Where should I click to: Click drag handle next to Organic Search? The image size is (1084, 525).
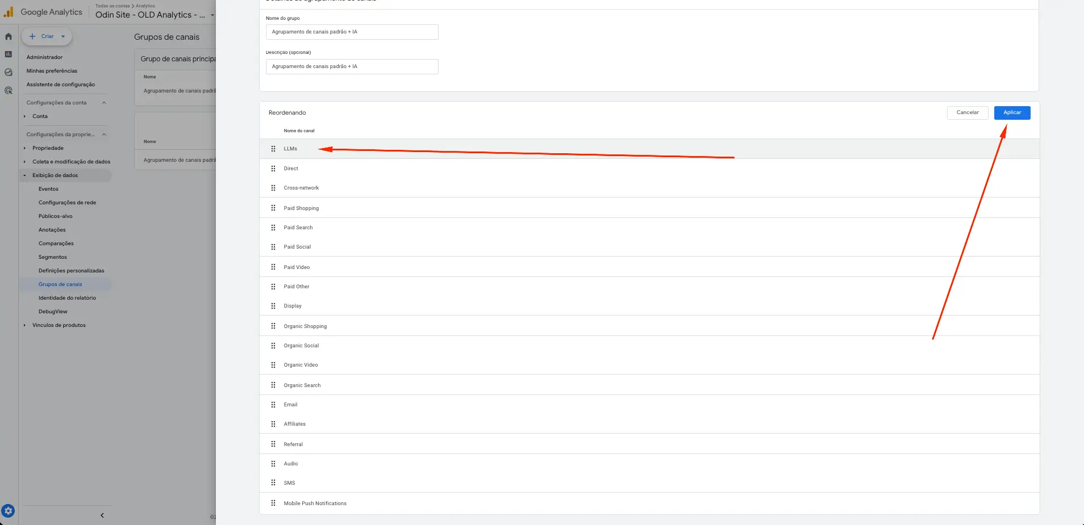273,385
